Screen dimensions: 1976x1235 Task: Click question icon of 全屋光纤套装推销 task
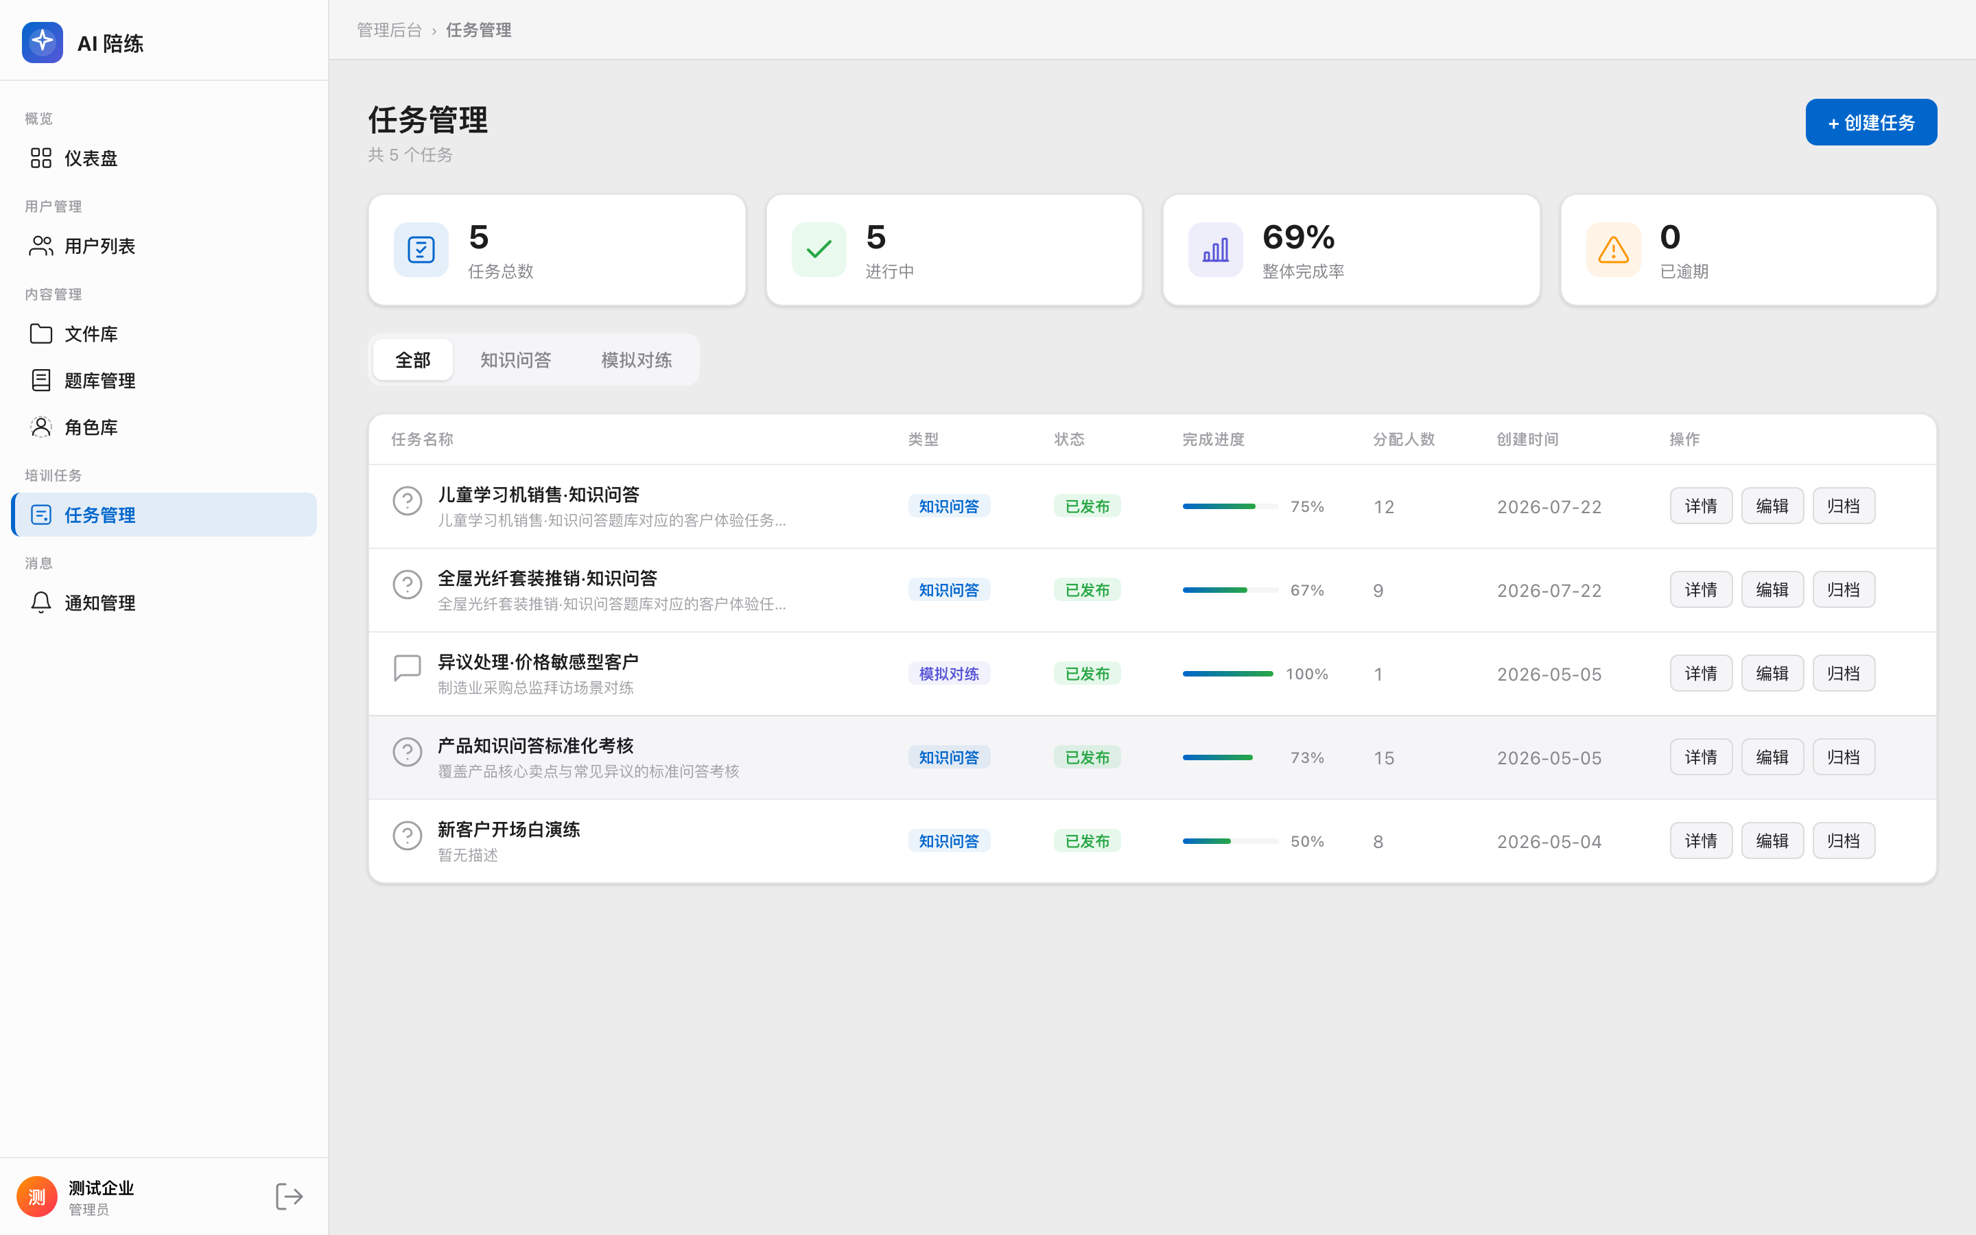pos(408,585)
